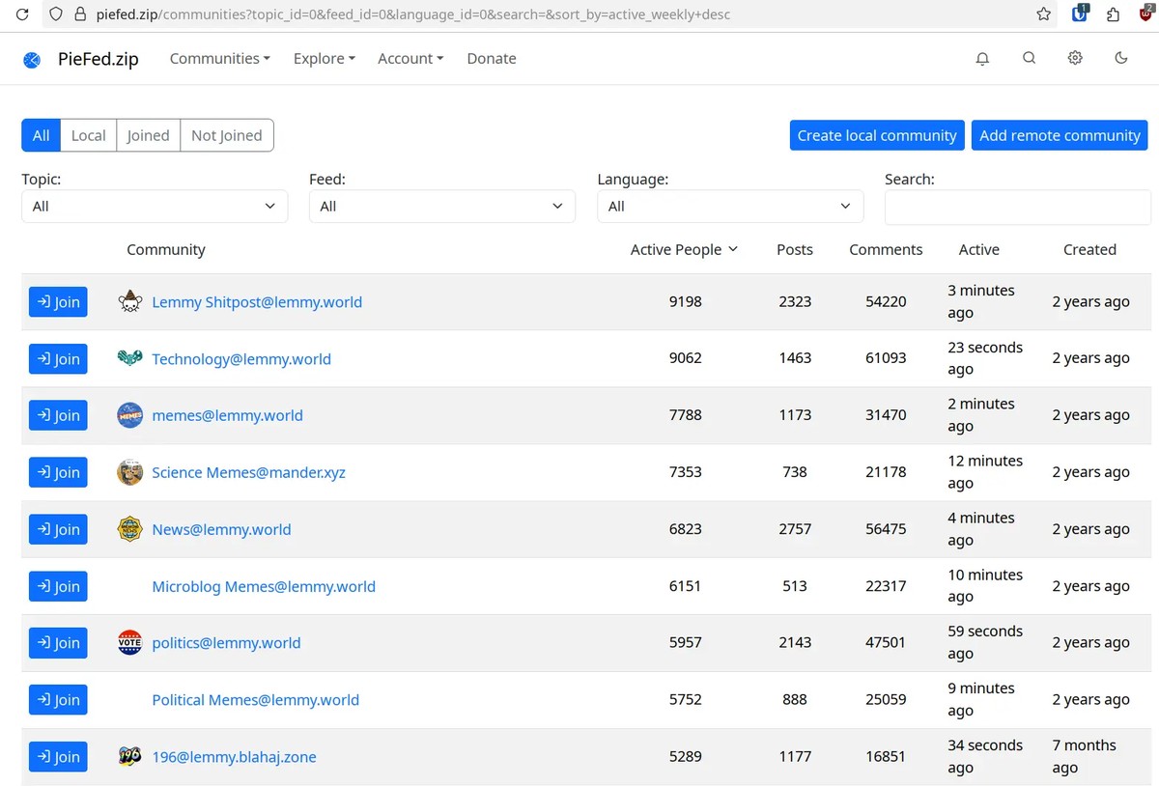Viewport: 1159px width, 786px height.
Task: Open the Explore menu
Action: click(324, 59)
